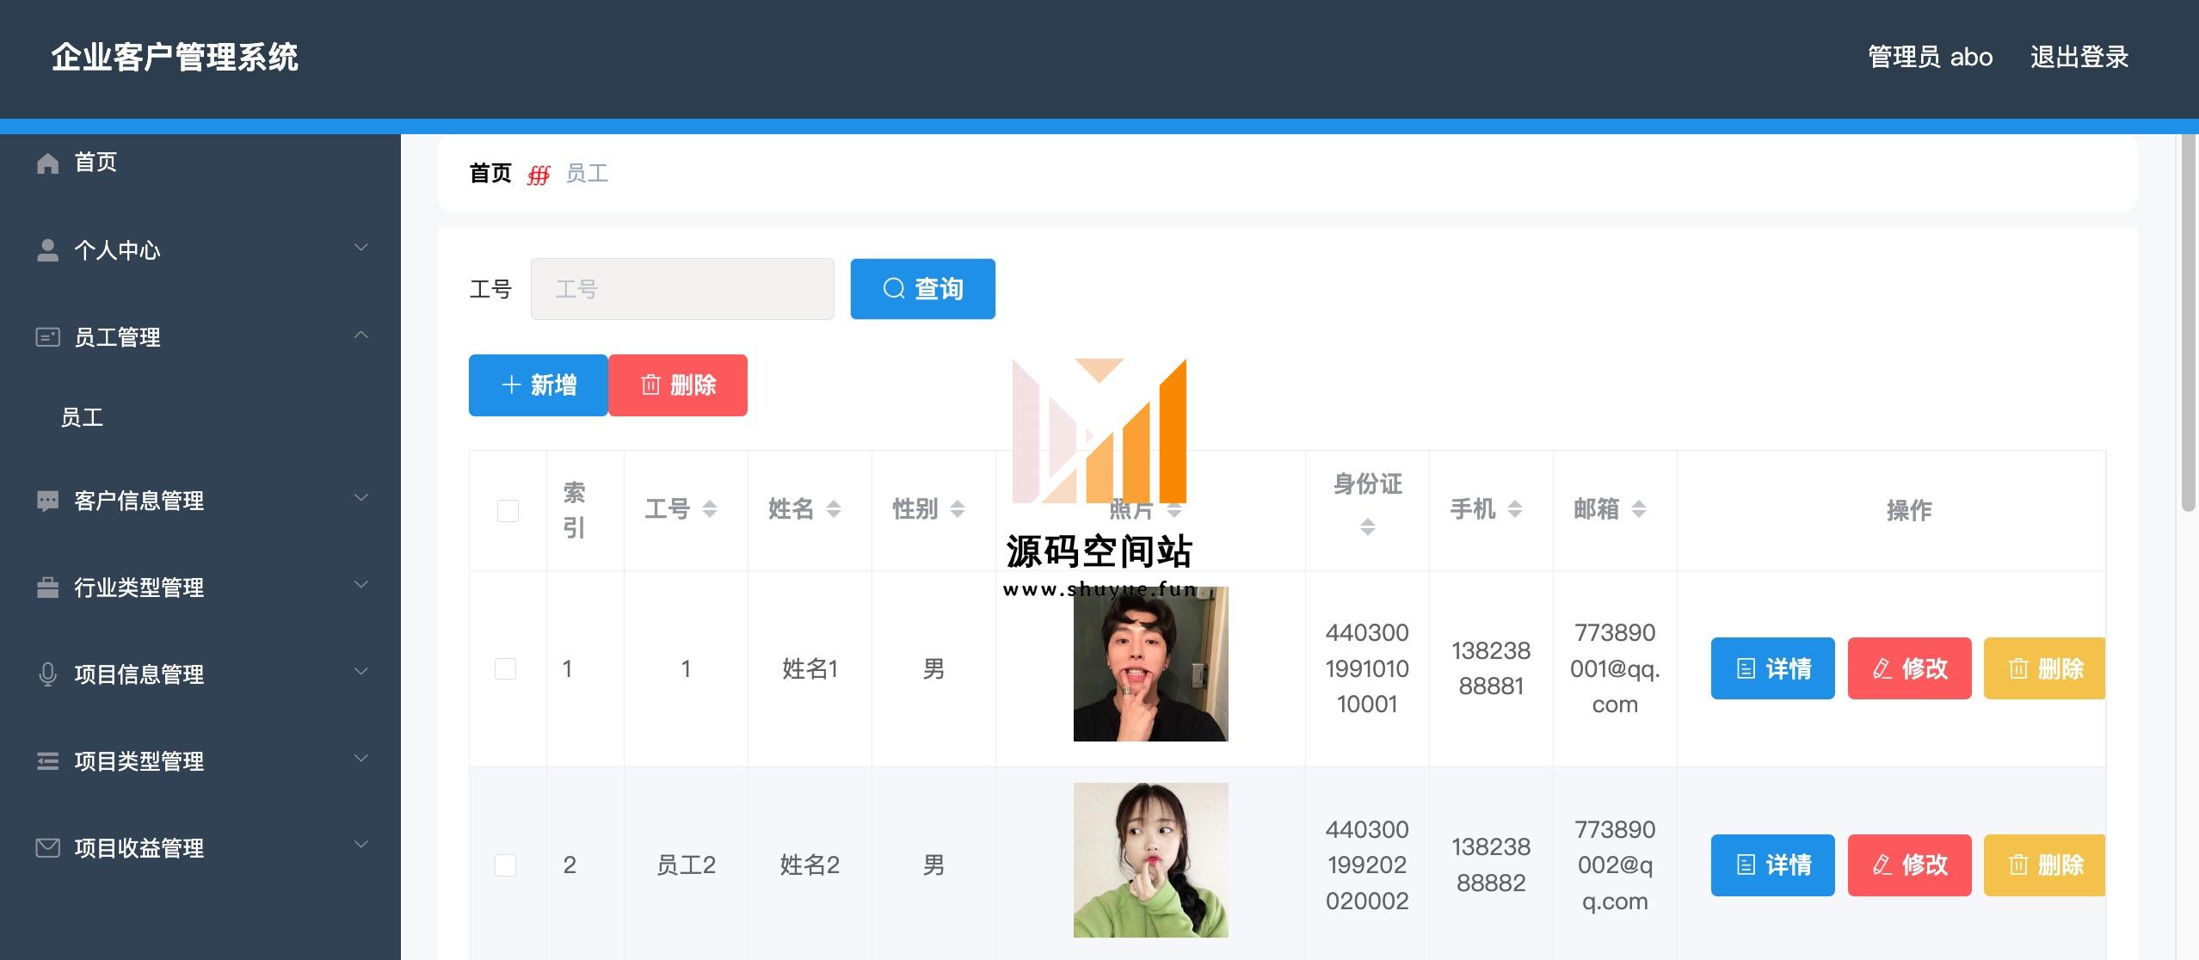Expand the 项目类型管理 menu chevron
Viewport: 2199px width, 960px height.
361,759
